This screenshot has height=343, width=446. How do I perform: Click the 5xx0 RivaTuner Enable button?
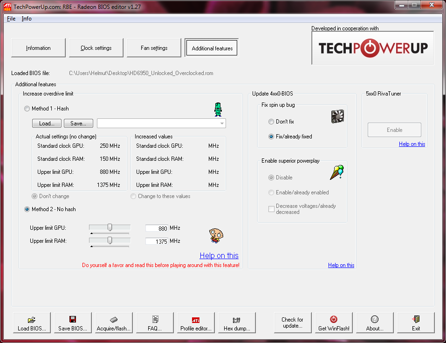click(x=394, y=130)
